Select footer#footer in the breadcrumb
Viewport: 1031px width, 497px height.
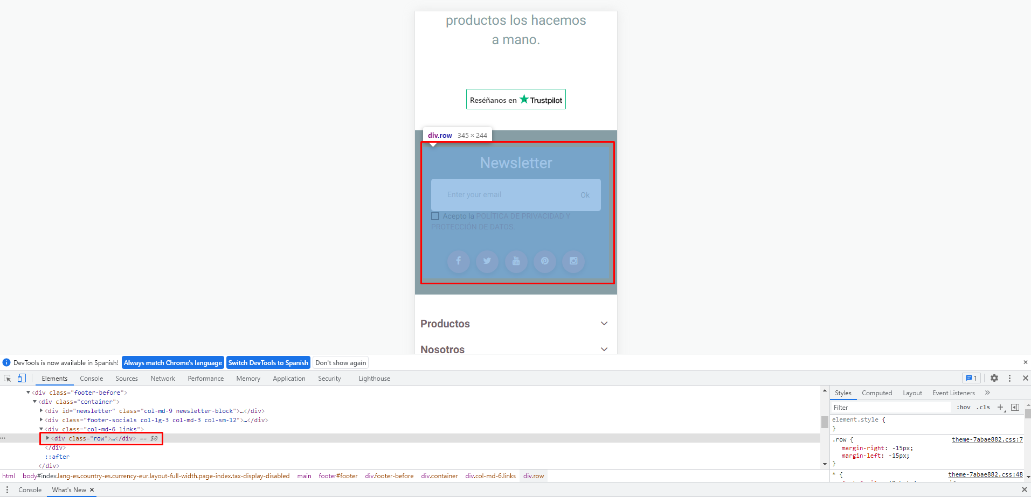coord(338,476)
